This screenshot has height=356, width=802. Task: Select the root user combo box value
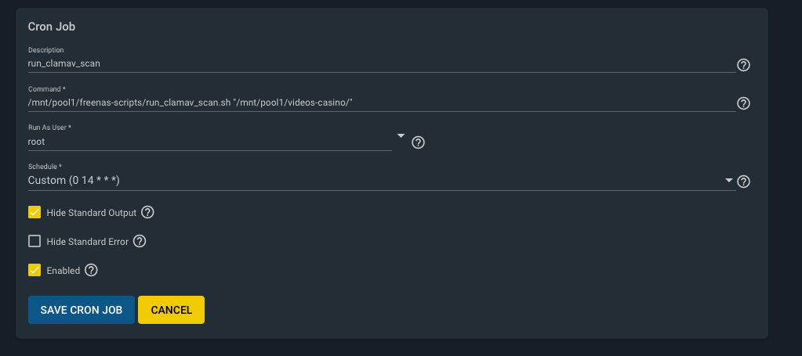(208, 142)
